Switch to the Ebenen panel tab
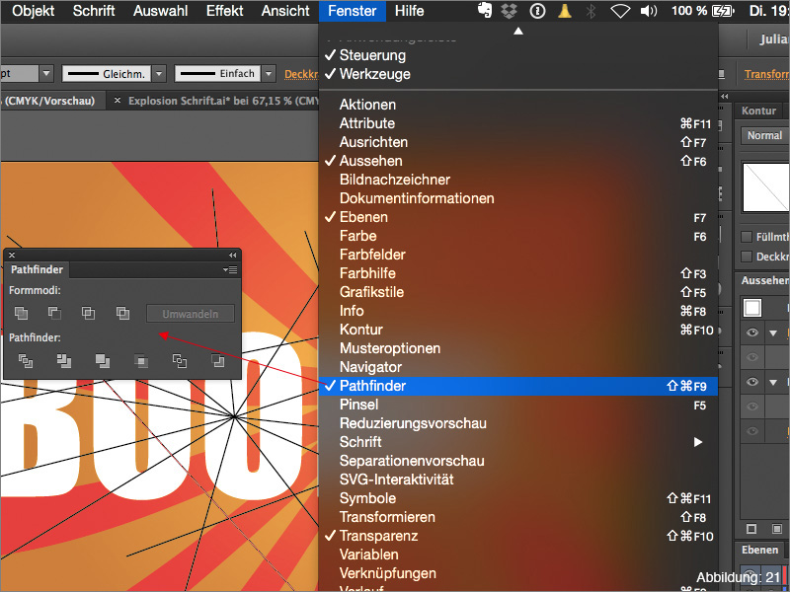This screenshot has width=790, height=592. coord(758,550)
